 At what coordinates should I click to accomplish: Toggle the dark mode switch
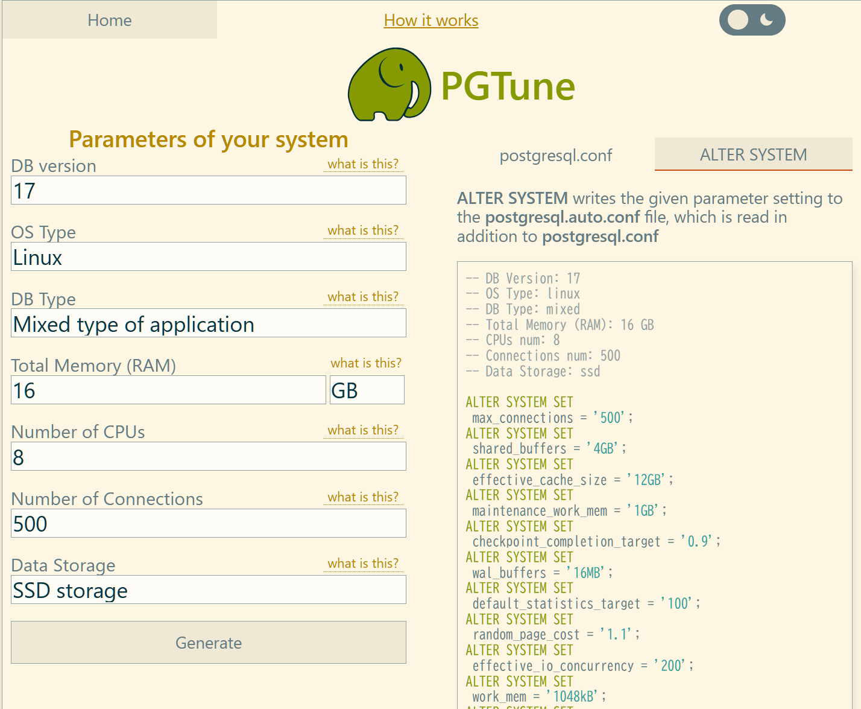(752, 20)
